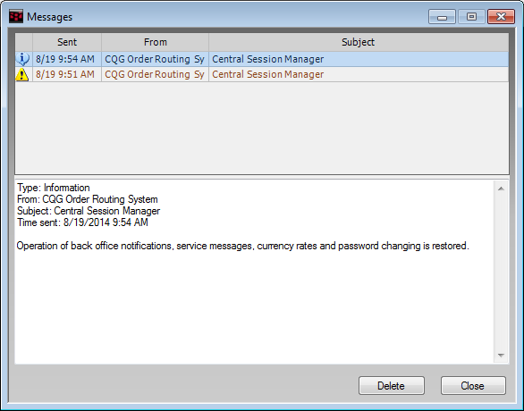Click the message restored text in detail pane

click(242, 246)
